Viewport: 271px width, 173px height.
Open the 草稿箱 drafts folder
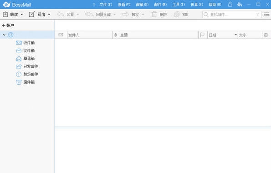[x=26, y=58]
